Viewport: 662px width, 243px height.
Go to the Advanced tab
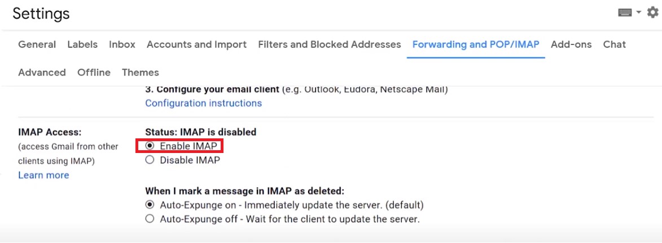tap(42, 73)
